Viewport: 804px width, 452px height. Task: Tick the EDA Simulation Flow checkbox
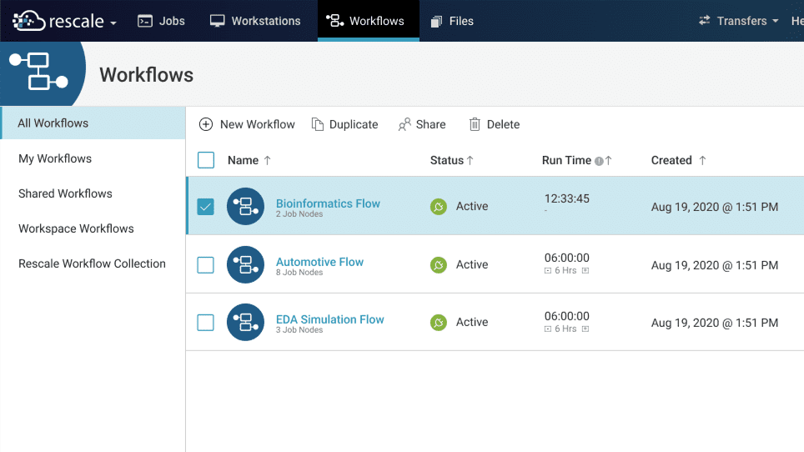tap(206, 323)
